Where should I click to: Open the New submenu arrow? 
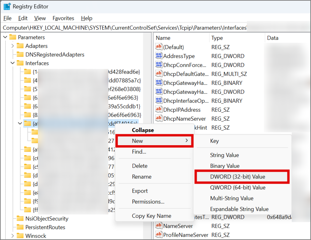point(186,141)
